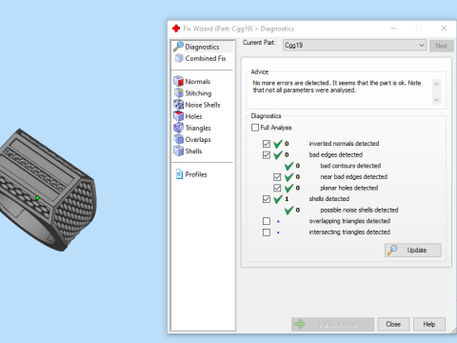Switch to the Diagnostics page
Image resolution: width=457 pixels, height=343 pixels.
202,47
